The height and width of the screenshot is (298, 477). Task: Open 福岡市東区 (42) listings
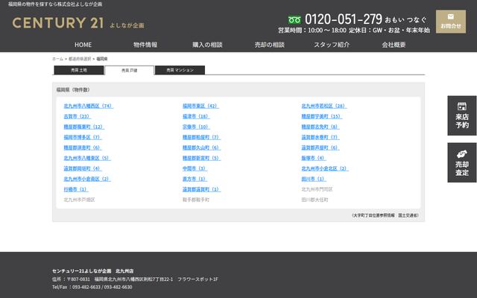(x=200, y=106)
